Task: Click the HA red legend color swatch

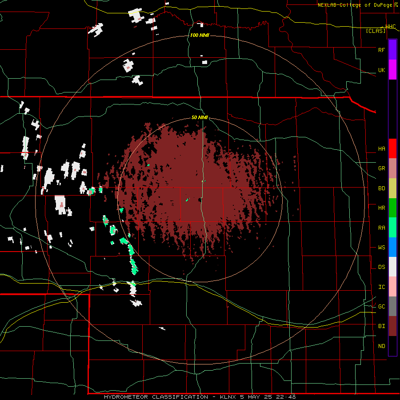Action: coord(392,148)
